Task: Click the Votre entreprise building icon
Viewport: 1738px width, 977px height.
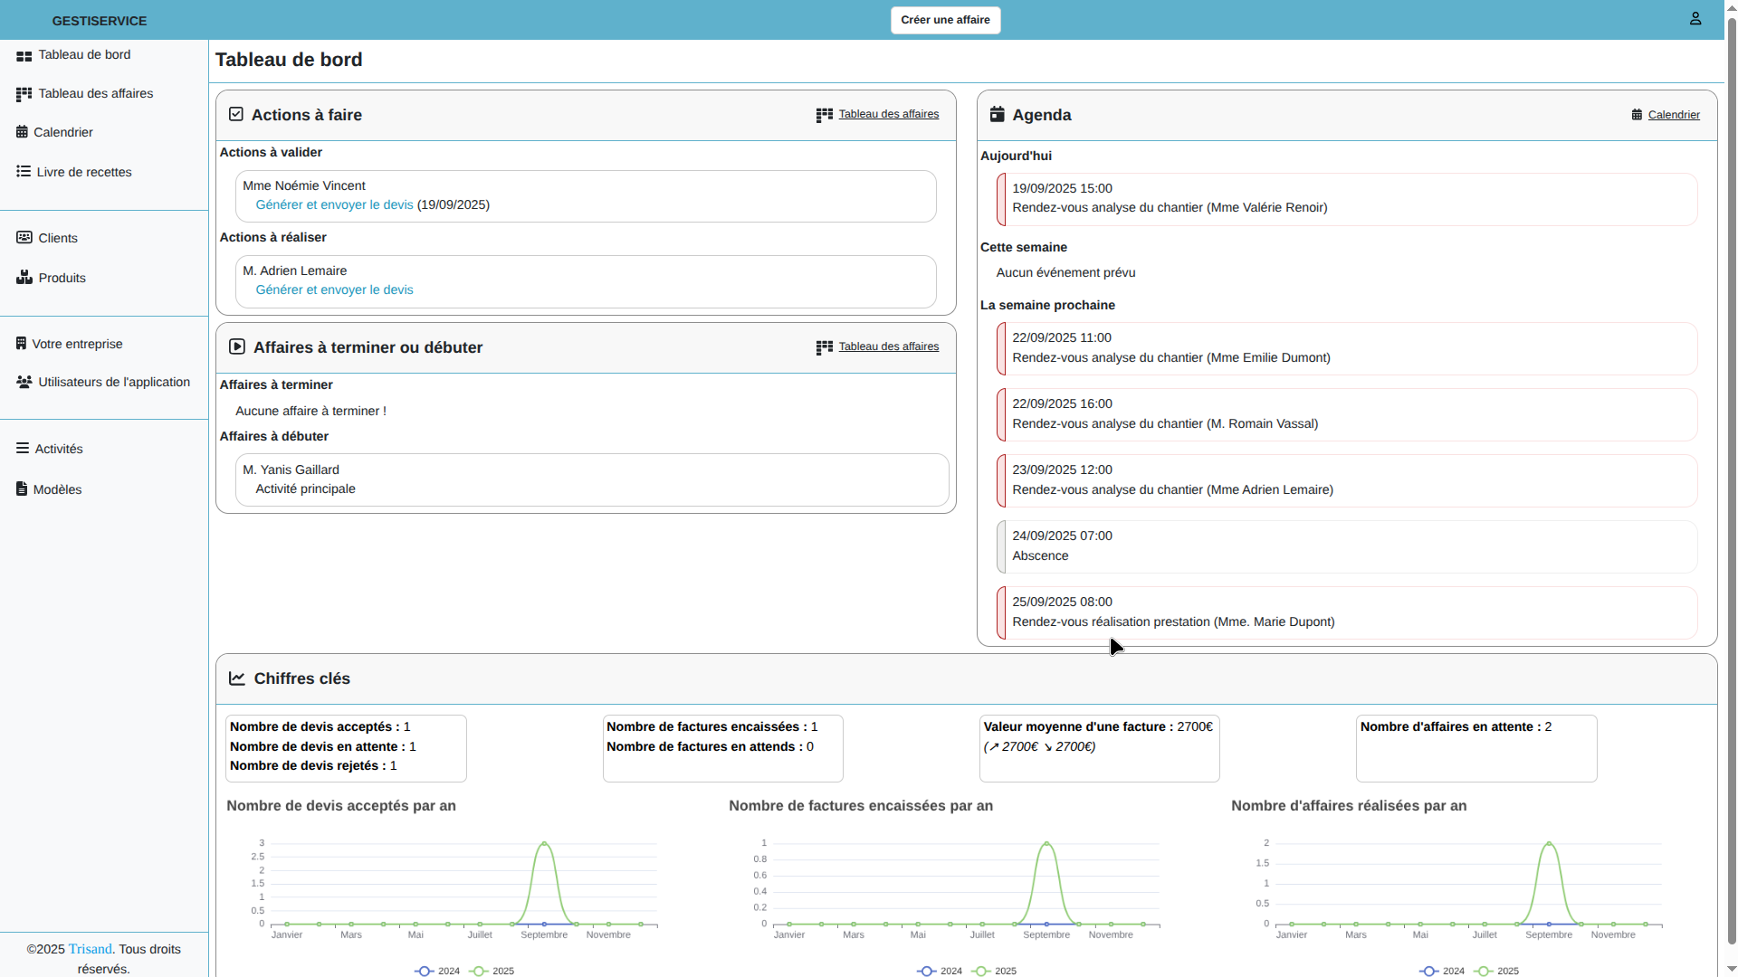Action: click(21, 344)
